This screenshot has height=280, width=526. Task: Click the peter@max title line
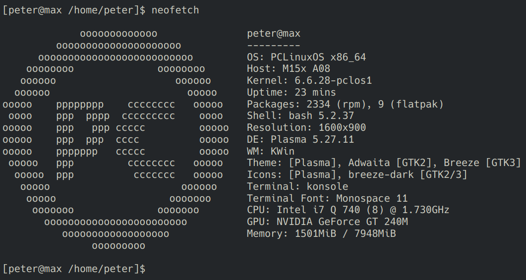pos(273,34)
